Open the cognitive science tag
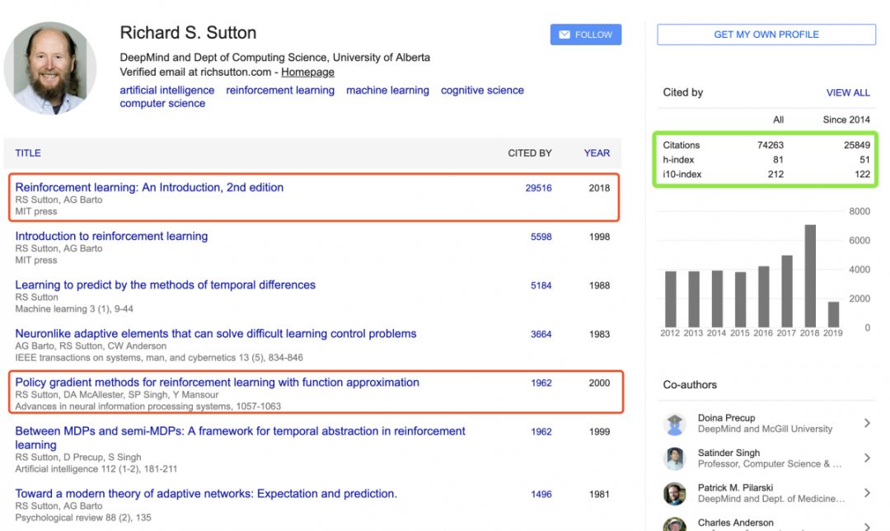This screenshot has height=531, width=890. click(482, 91)
